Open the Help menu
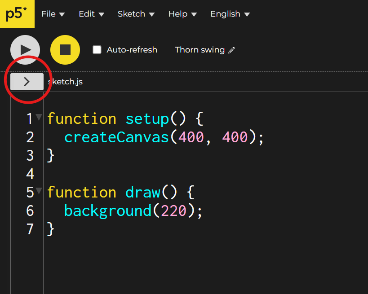 click(182, 14)
